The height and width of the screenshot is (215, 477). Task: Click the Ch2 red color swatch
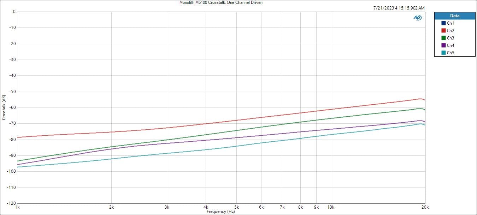pyautogui.click(x=443, y=31)
